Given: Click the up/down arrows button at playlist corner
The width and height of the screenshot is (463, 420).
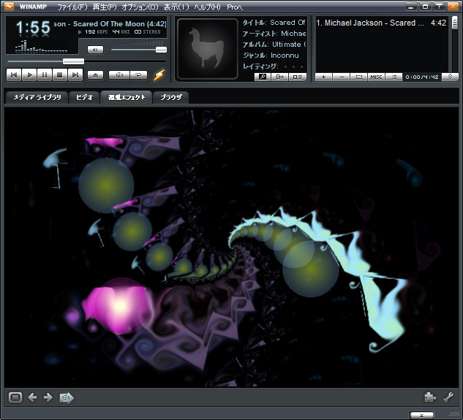Looking at the screenshot, I should coord(450,77).
